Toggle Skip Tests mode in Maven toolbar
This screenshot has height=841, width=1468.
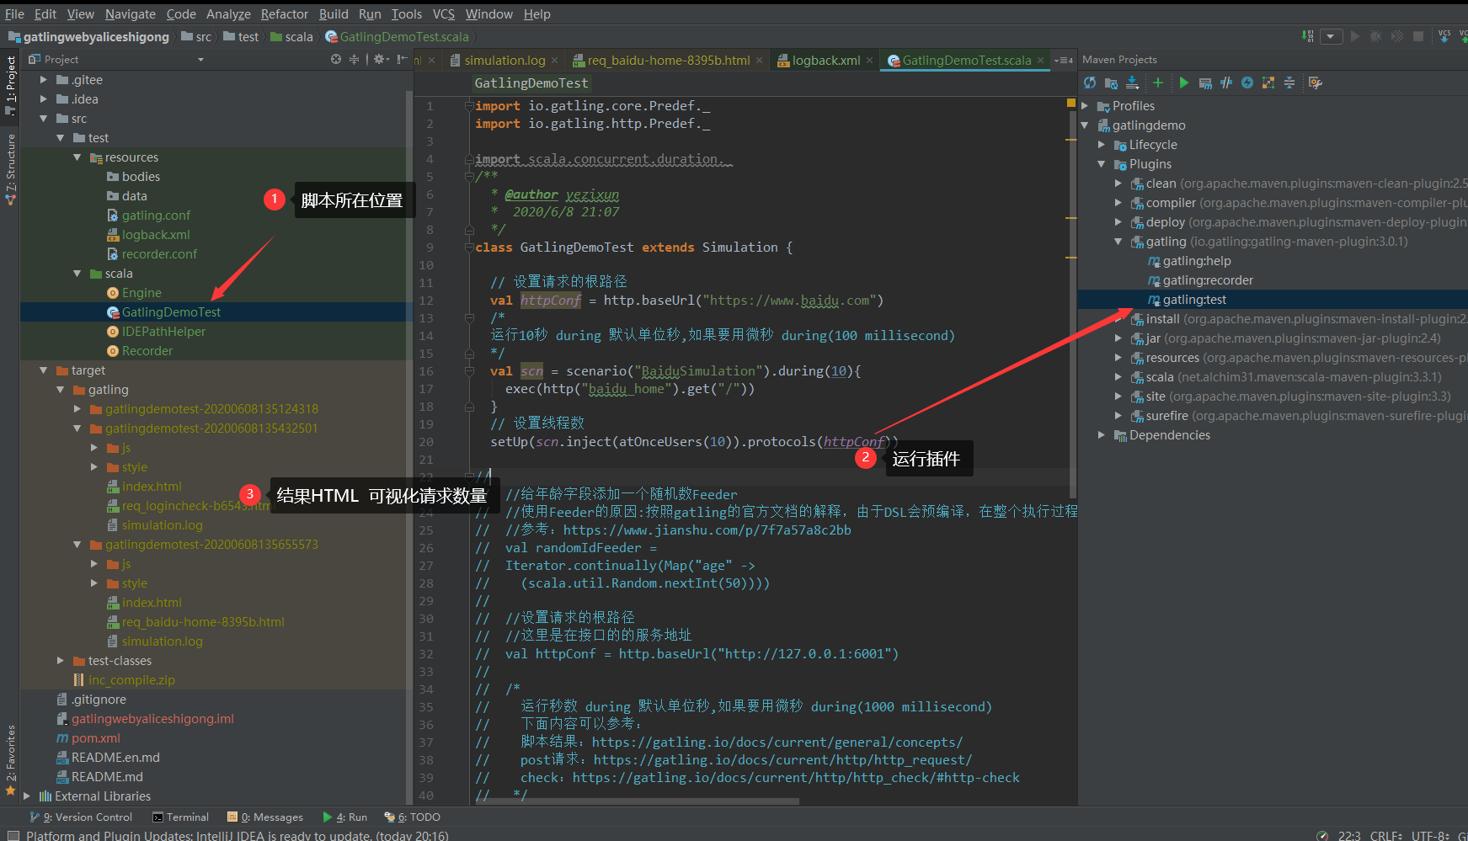tap(1247, 83)
